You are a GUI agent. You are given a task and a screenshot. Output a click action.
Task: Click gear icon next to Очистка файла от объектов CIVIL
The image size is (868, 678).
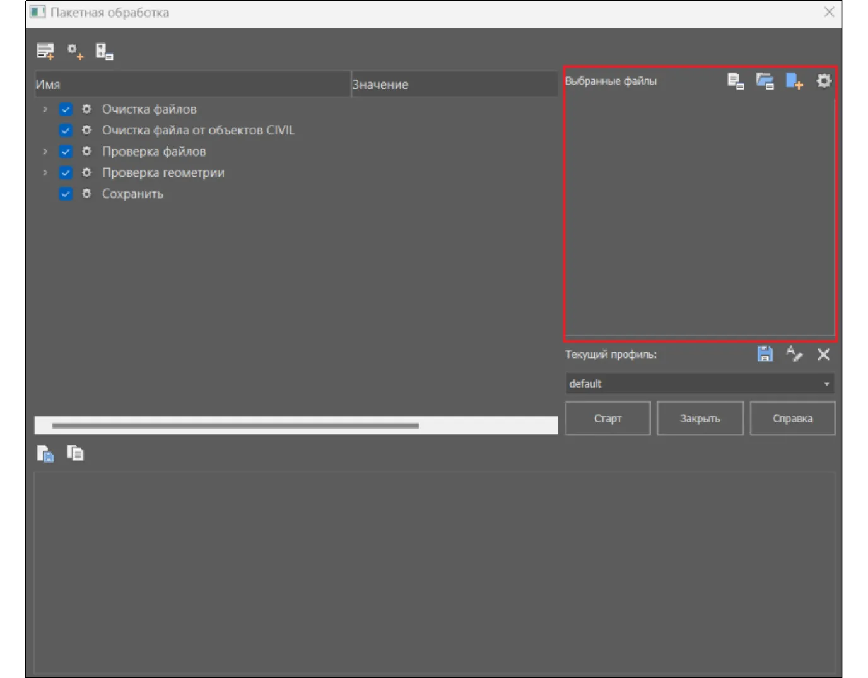pos(87,130)
